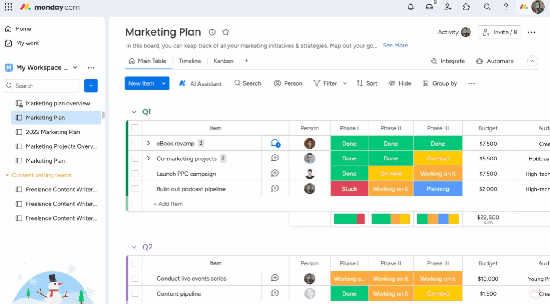550x304 pixels.
Task: Click the invite members icon in top bar
Action: (448, 7)
